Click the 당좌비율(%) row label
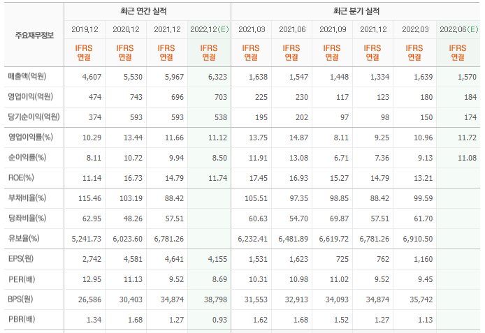The width and height of the screenshot is (485, 333). (x=27, y=218)
